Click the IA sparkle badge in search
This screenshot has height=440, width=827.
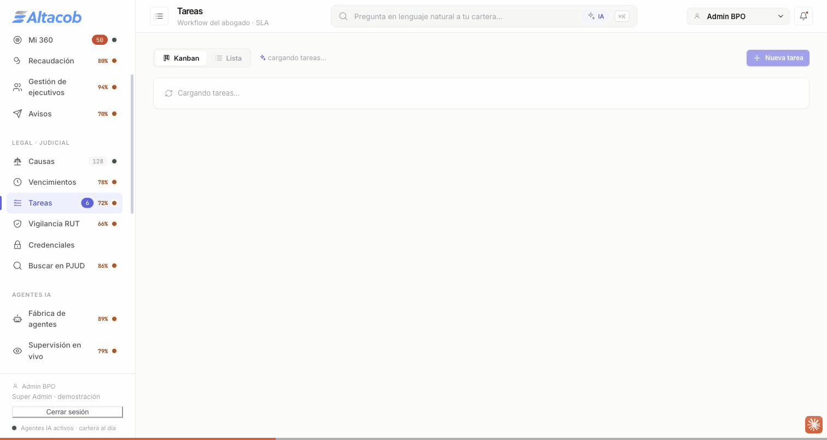(x=596, y=16)
